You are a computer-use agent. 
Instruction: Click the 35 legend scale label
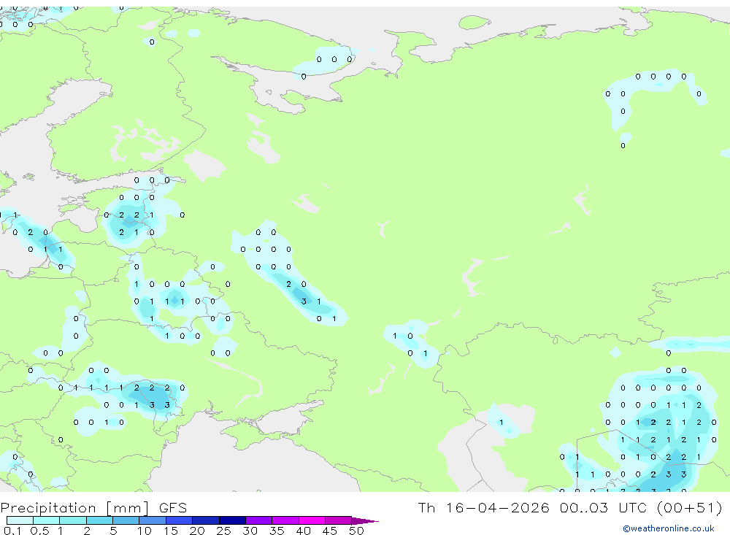pos(277,531)
